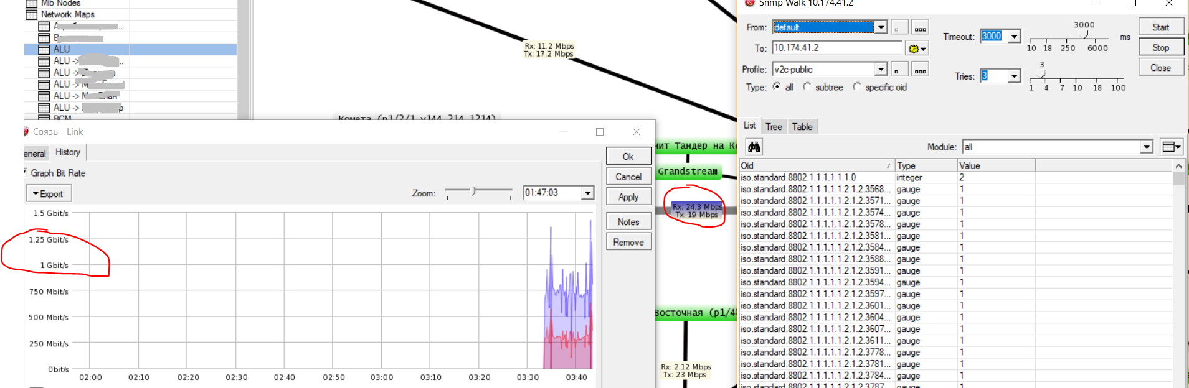Viewport: 1189px width, 388px height.
Task: Close the Link window with X
Action: click(x=636, y=132)
